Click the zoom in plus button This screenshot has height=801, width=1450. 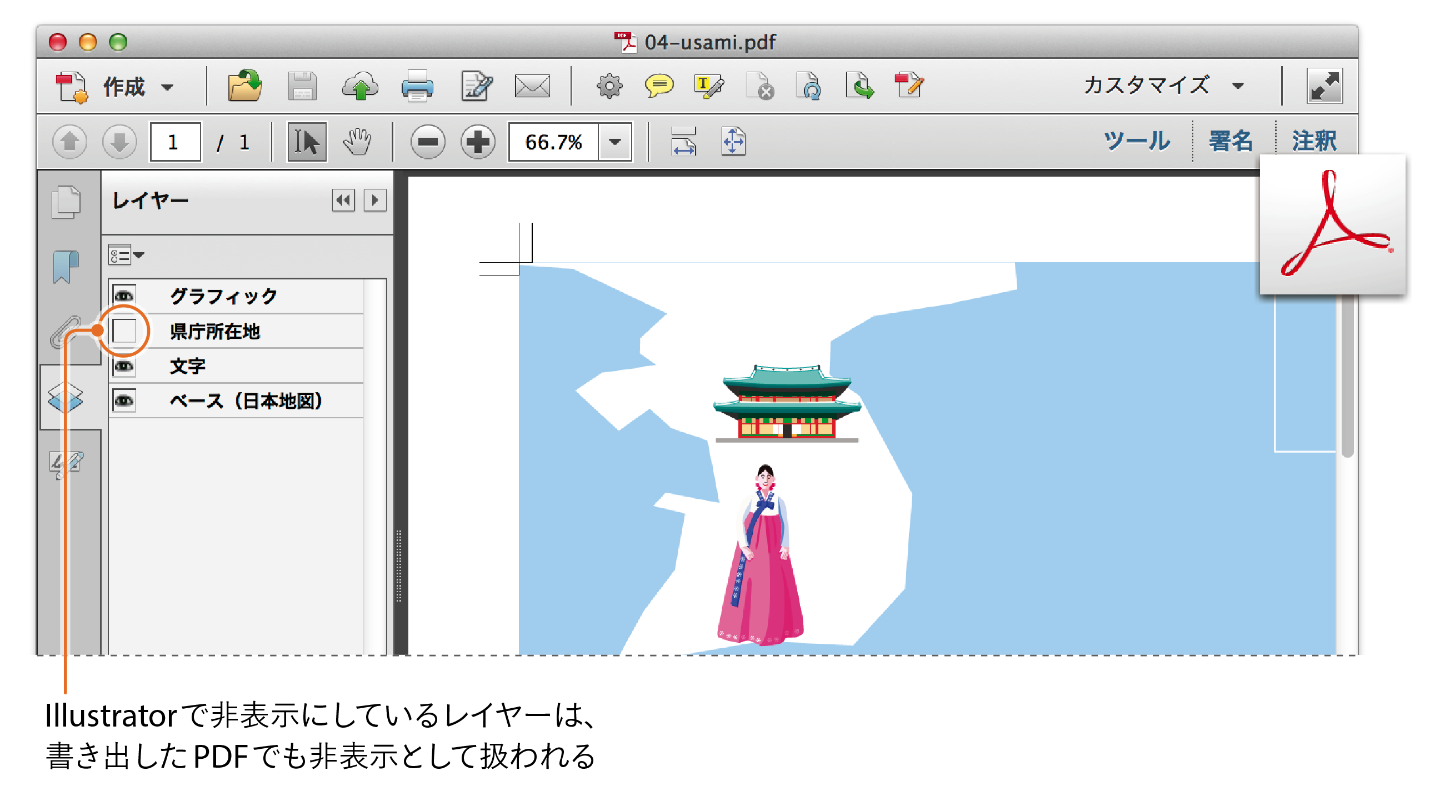point(478,142)
